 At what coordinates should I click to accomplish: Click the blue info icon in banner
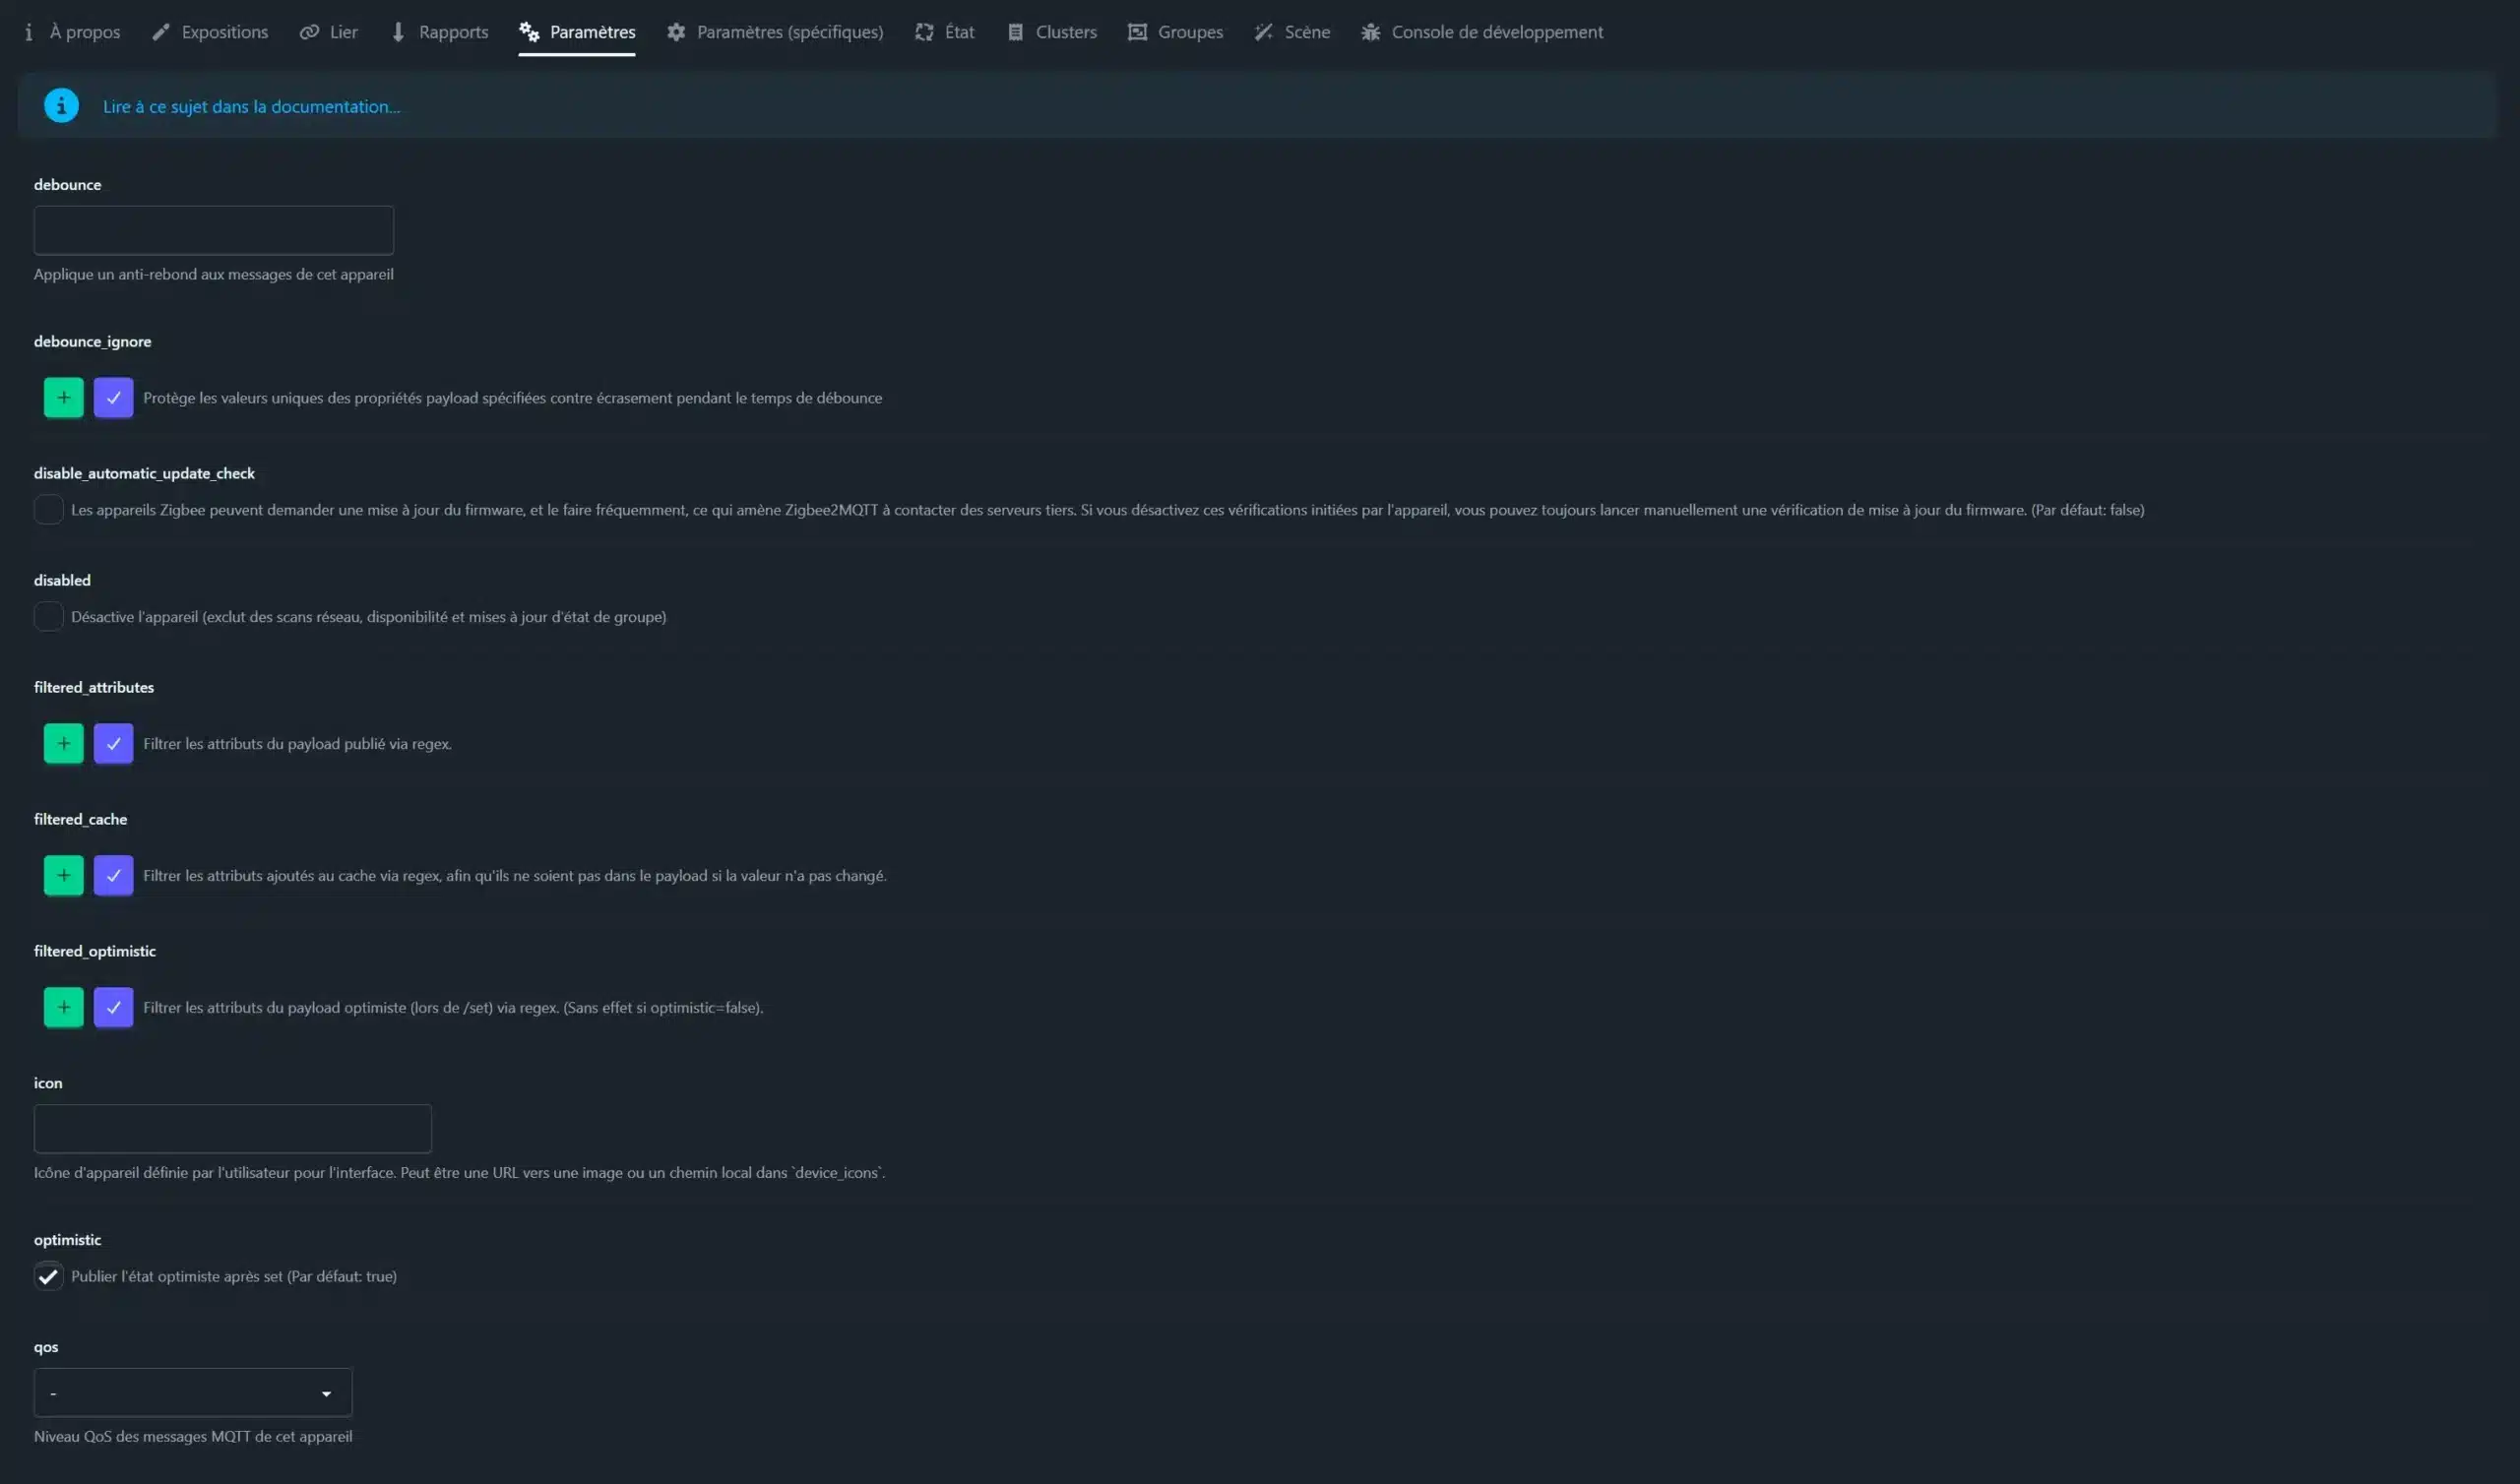61,106
